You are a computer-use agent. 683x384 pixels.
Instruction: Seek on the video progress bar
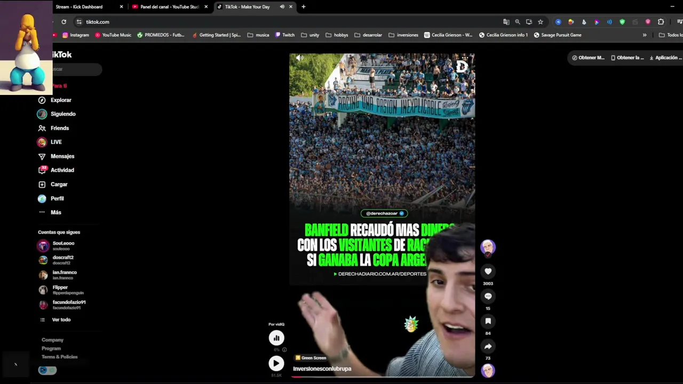pyautogui.click(x=382, y=376)
